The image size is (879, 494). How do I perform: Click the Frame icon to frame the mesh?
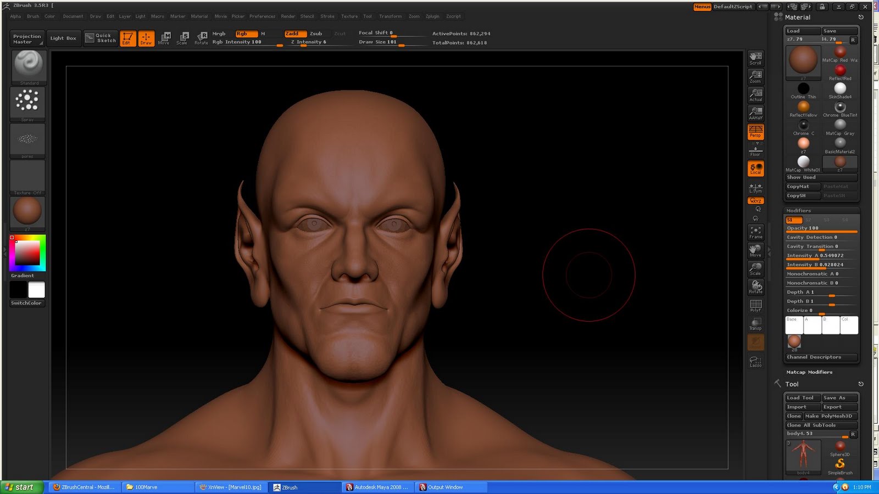pos(755,231)
